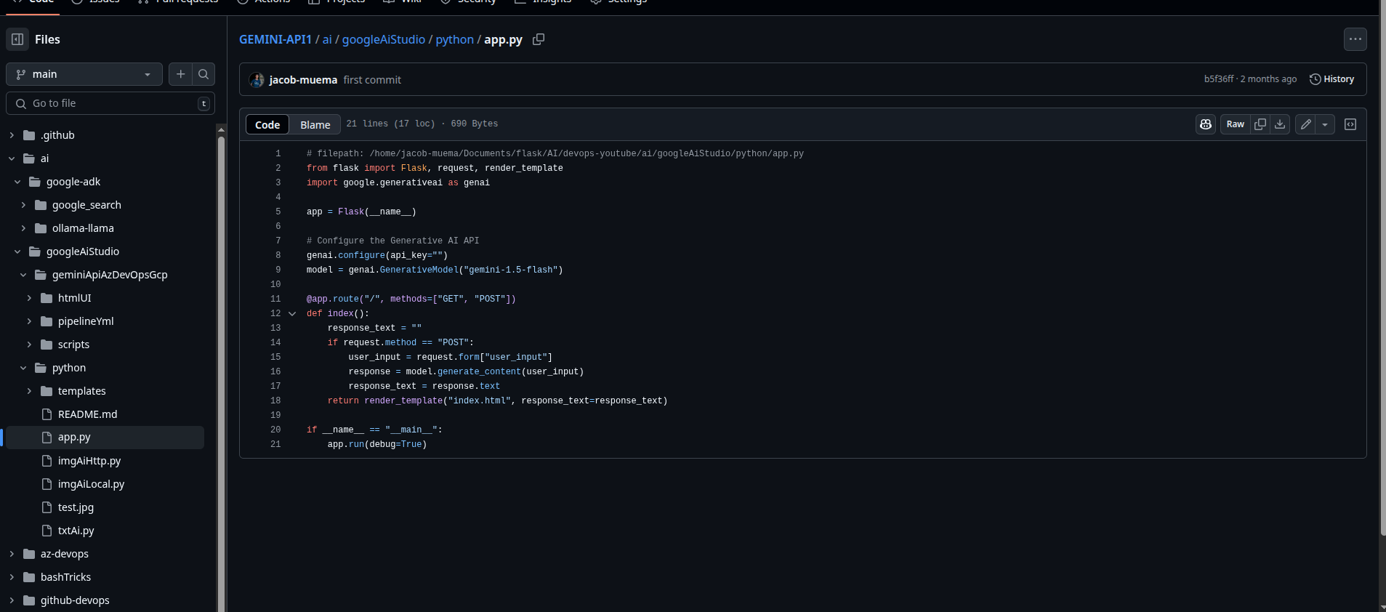
Task: Open Raw file view
Action: (1236, 124)
